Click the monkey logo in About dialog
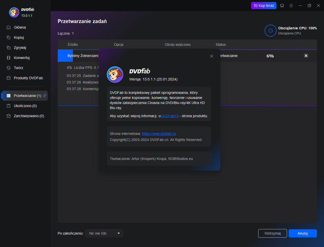Viewport: 324px width, 247px height. pyautogui.click(x=115, y=74)
